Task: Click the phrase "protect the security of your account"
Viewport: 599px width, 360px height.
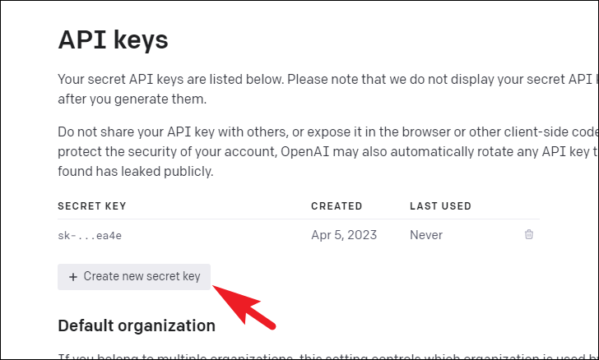Action: 167,151
